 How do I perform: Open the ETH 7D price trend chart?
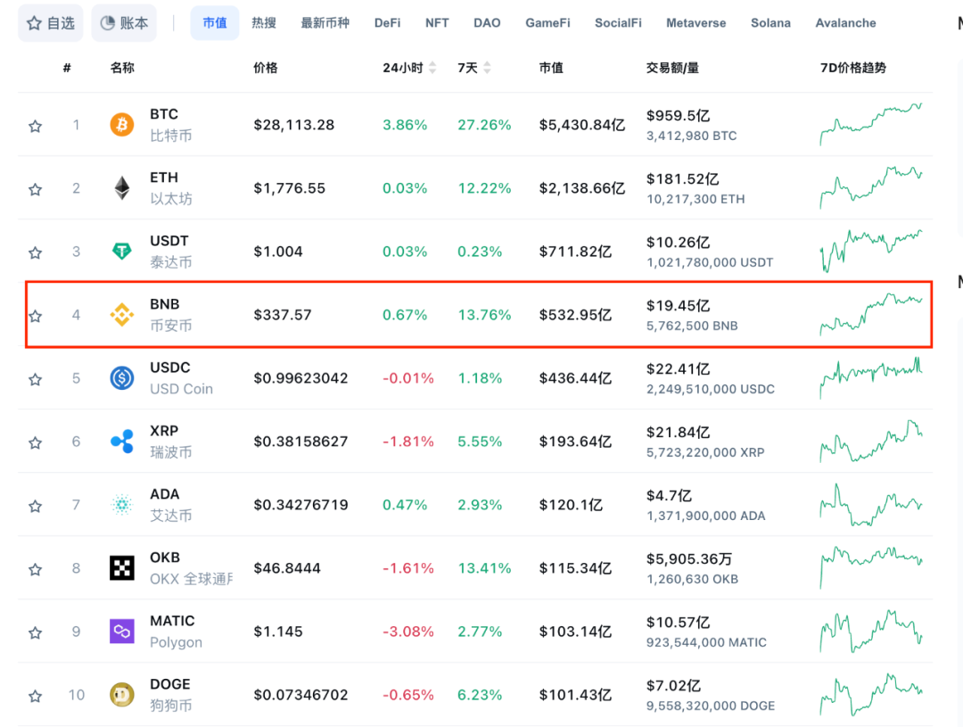click(871, 187)
